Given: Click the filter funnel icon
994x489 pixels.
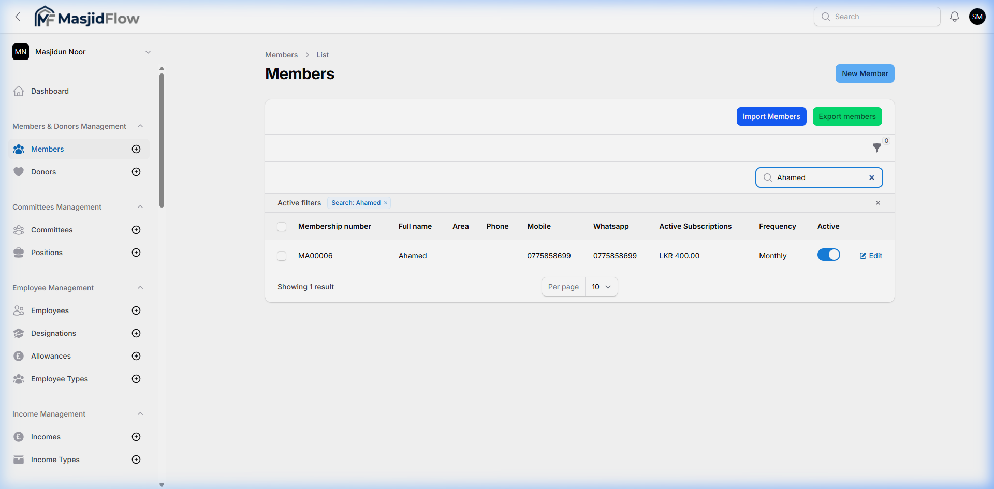Looking at the screenshot, I should click(x=877, y=148).
